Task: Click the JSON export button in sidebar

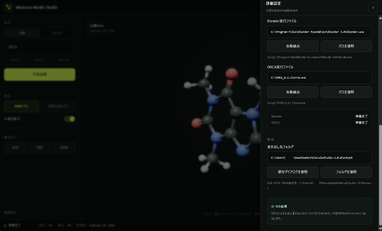Action: coord(64,148)
